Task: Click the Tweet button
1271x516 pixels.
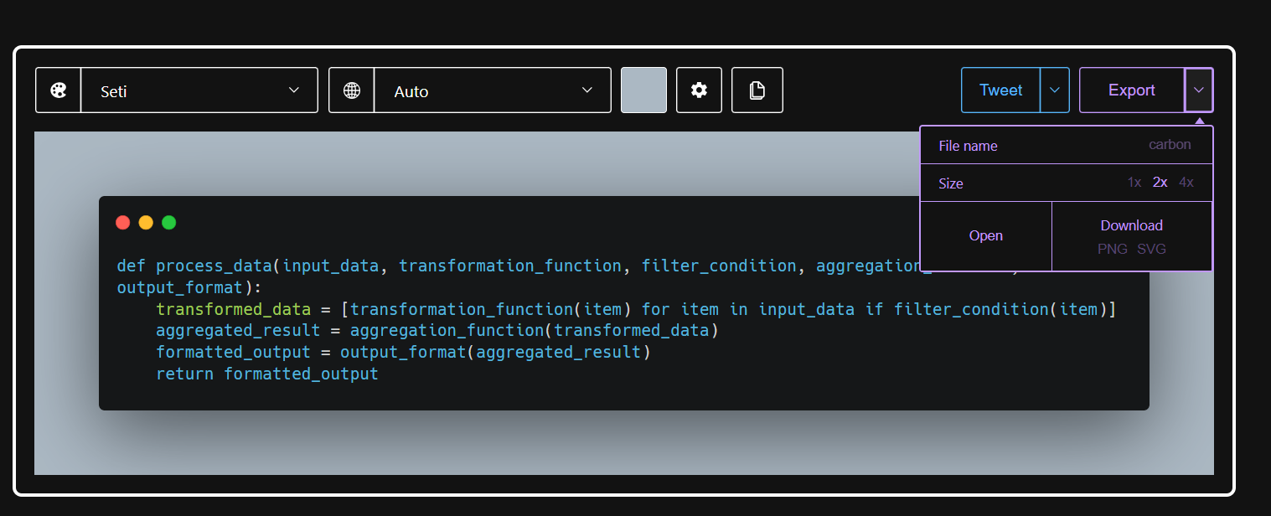Action: coord(1001,90)
